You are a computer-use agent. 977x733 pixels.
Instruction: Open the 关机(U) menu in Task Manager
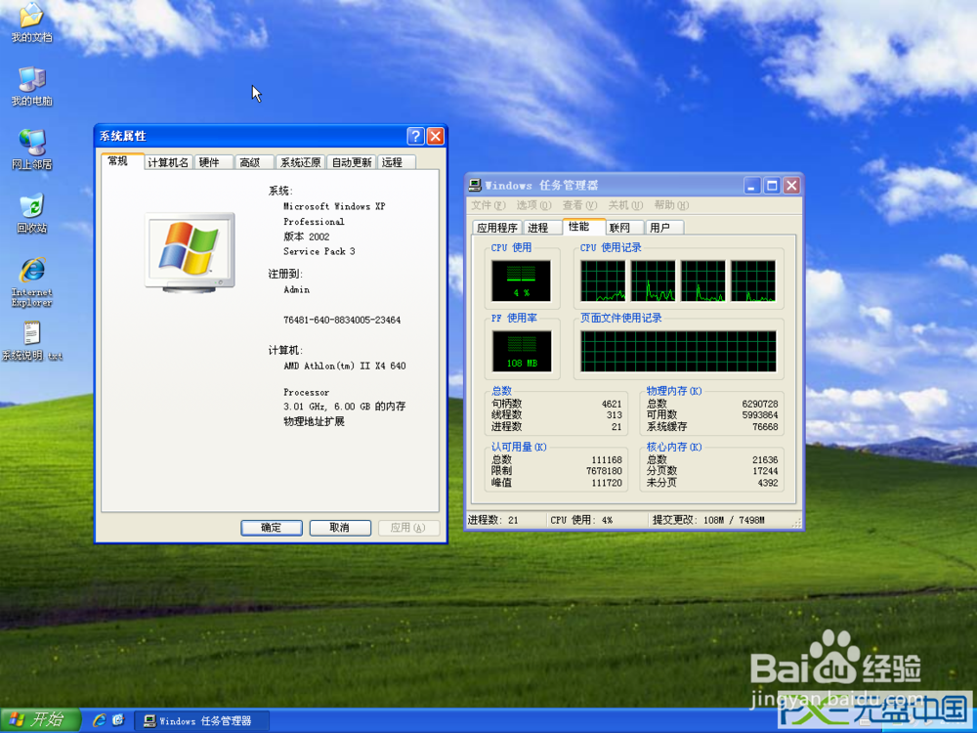coord(625,205)
